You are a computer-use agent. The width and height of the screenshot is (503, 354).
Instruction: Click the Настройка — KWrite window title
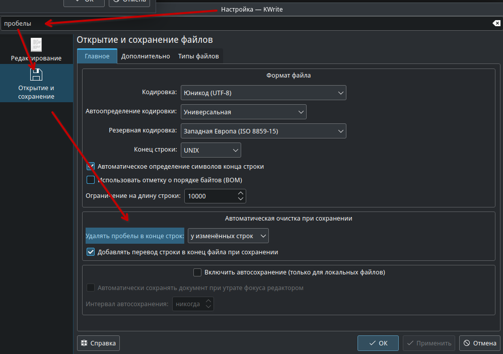point(252,9)
